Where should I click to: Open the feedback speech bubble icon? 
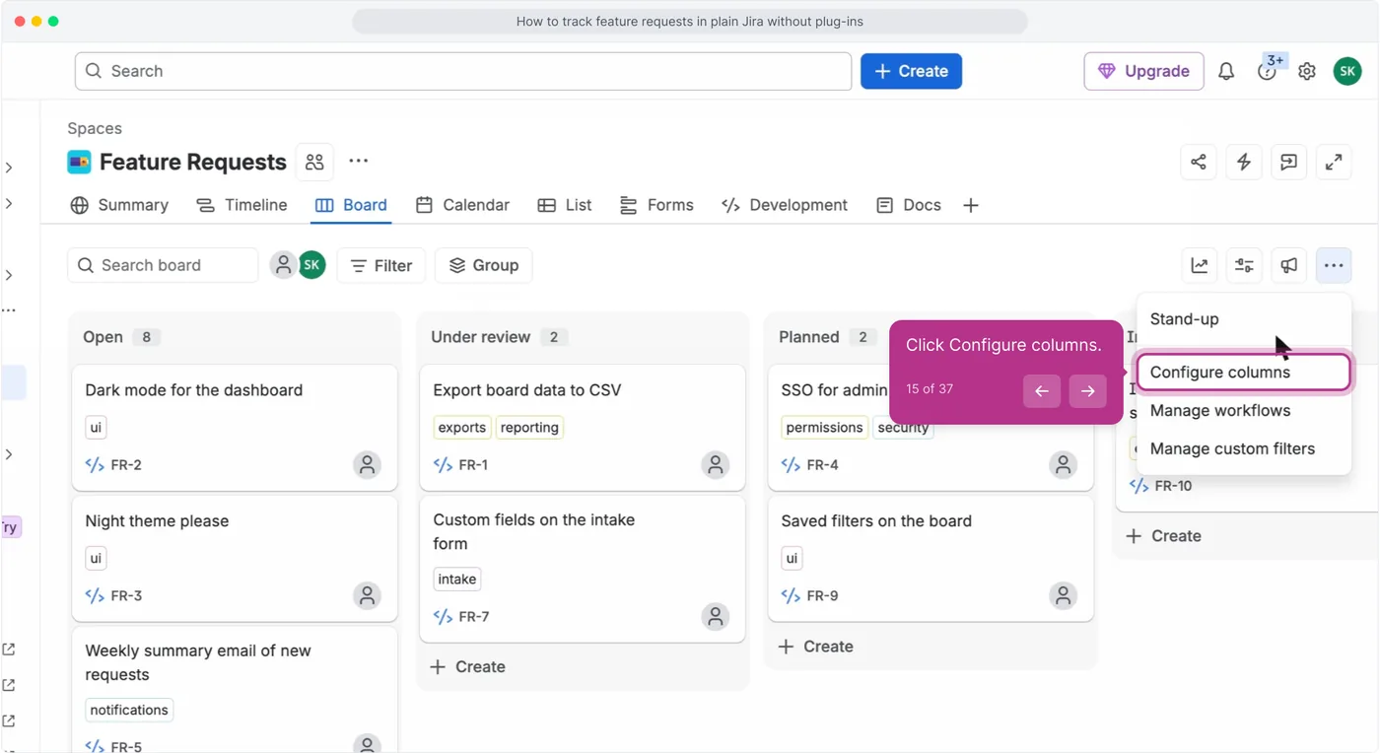click(1288, 163)
